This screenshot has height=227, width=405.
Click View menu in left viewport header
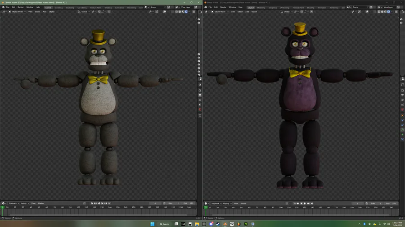(30, 12)
